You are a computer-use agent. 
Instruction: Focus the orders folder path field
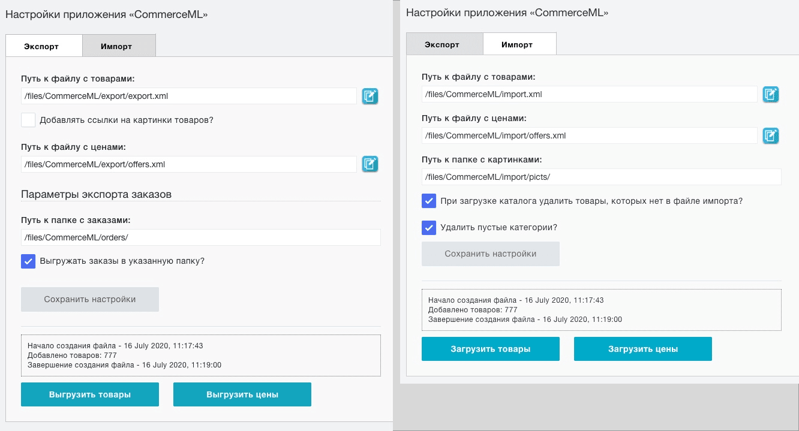coord(201,237)
